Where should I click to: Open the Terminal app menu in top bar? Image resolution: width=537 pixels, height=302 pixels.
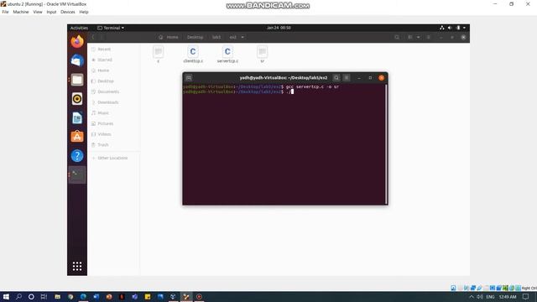(111, 28)
